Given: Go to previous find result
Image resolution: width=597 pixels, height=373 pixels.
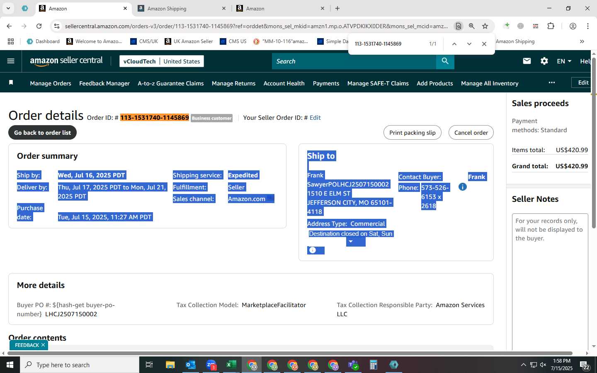Looking at the screenshot, I should [454, 44].
